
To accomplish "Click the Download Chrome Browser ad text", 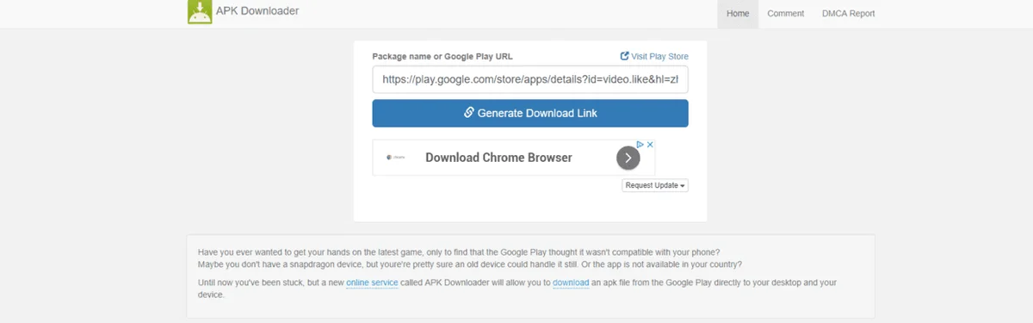I will [498, 158].
